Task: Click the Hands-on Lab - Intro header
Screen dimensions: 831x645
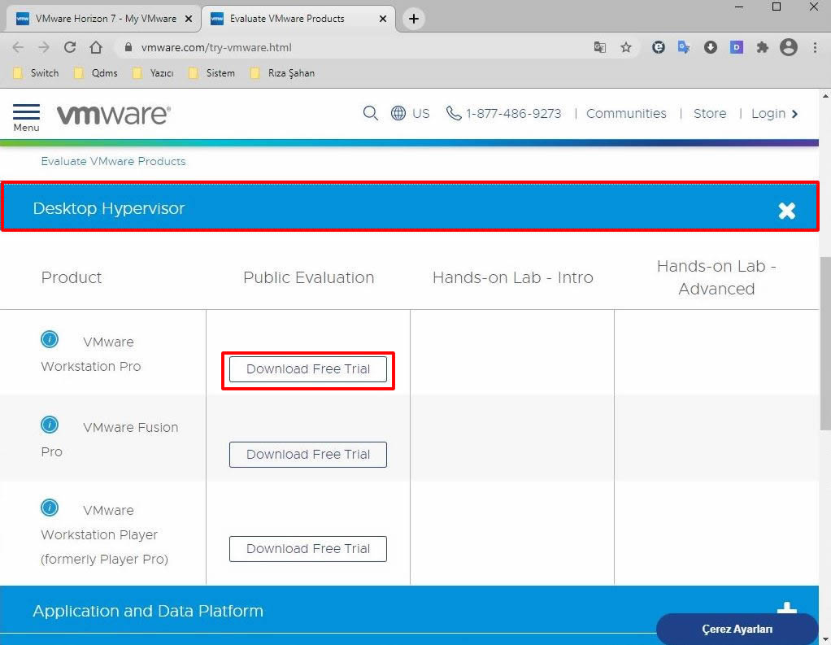Action: (x=512, y=277)
